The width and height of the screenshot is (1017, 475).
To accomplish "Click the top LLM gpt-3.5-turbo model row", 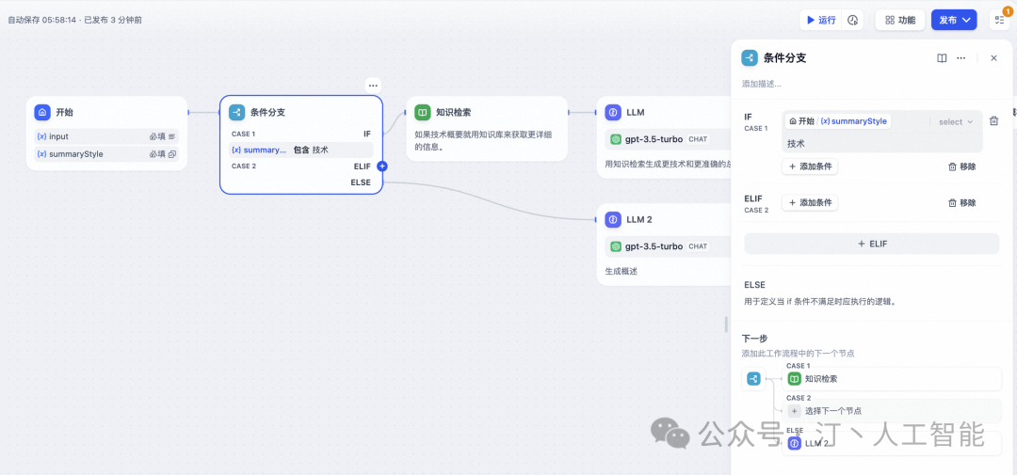I will click(668, 138).
